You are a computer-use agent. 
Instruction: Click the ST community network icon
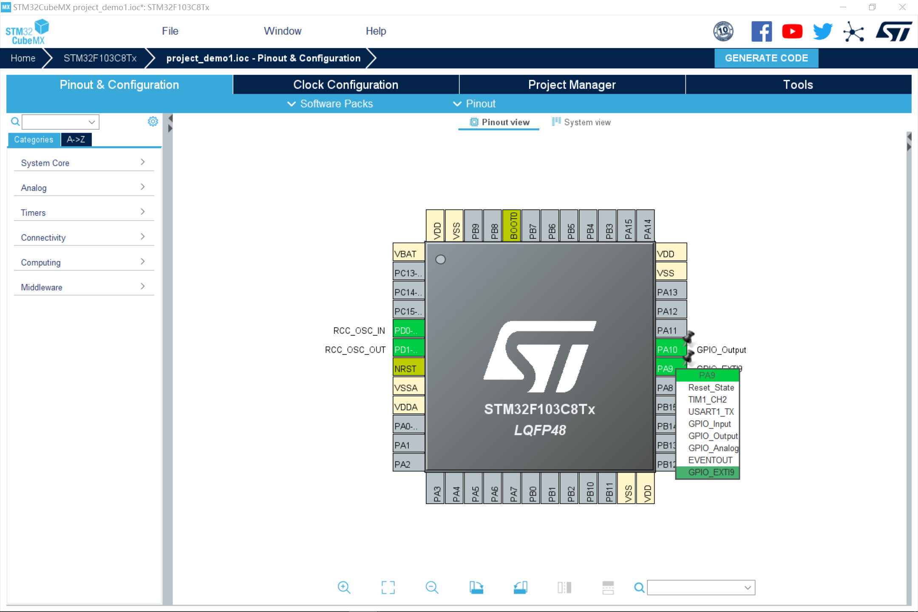[853, 31]
